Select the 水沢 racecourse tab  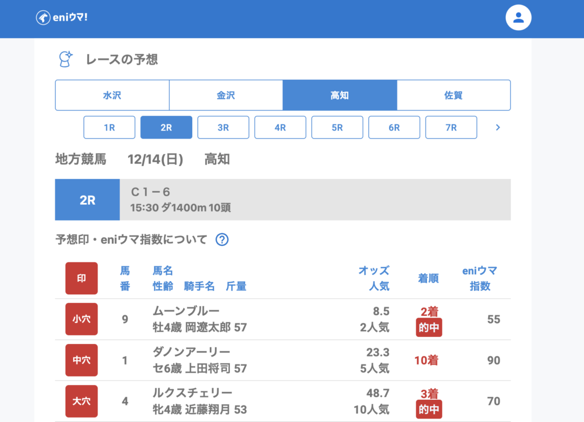pos(112,95)
